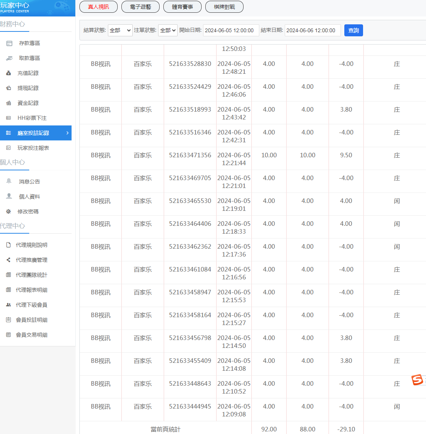Click the 個人資料 person icon
The height and width of the screenshot is (434, 426).
[9, 197]
